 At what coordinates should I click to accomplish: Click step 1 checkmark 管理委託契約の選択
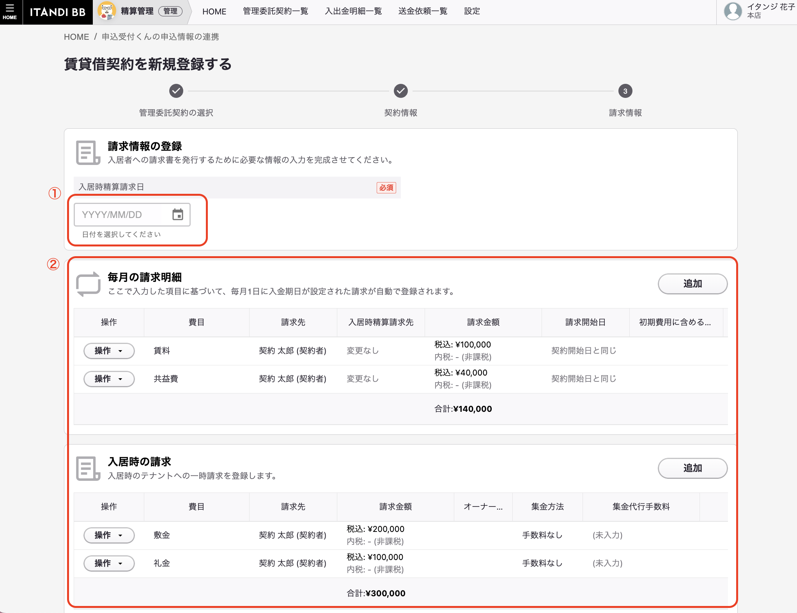pyautogui.click(x=176, y=91)
